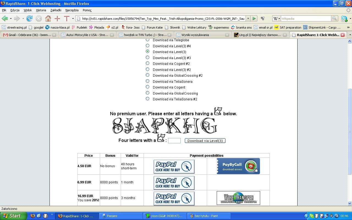The height and width of the screenshot is (220, 352).
Task: Go to the Home page icon
Action: (48, 18)
